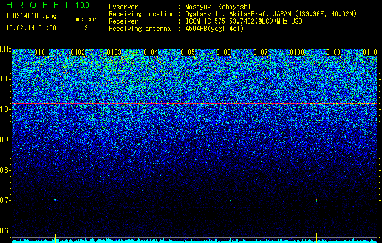Click the 0102 time marker label
Image resolution: width=382 pixels, height=243 pixels.
click(78, 52)
